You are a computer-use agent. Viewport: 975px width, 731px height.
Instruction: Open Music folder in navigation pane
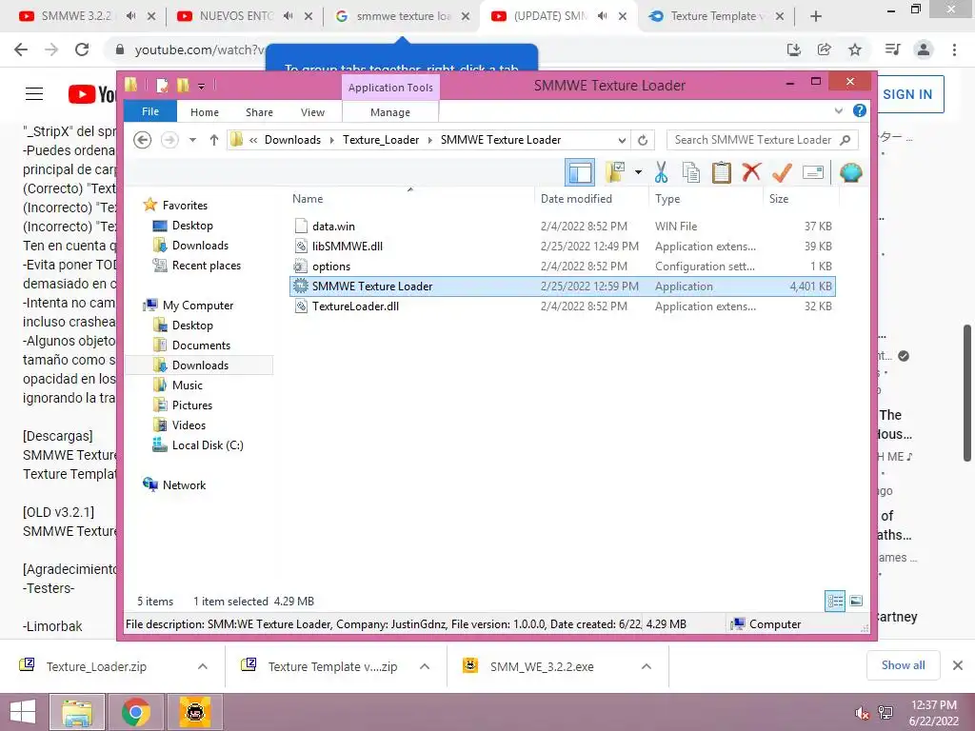coord(187,385)
